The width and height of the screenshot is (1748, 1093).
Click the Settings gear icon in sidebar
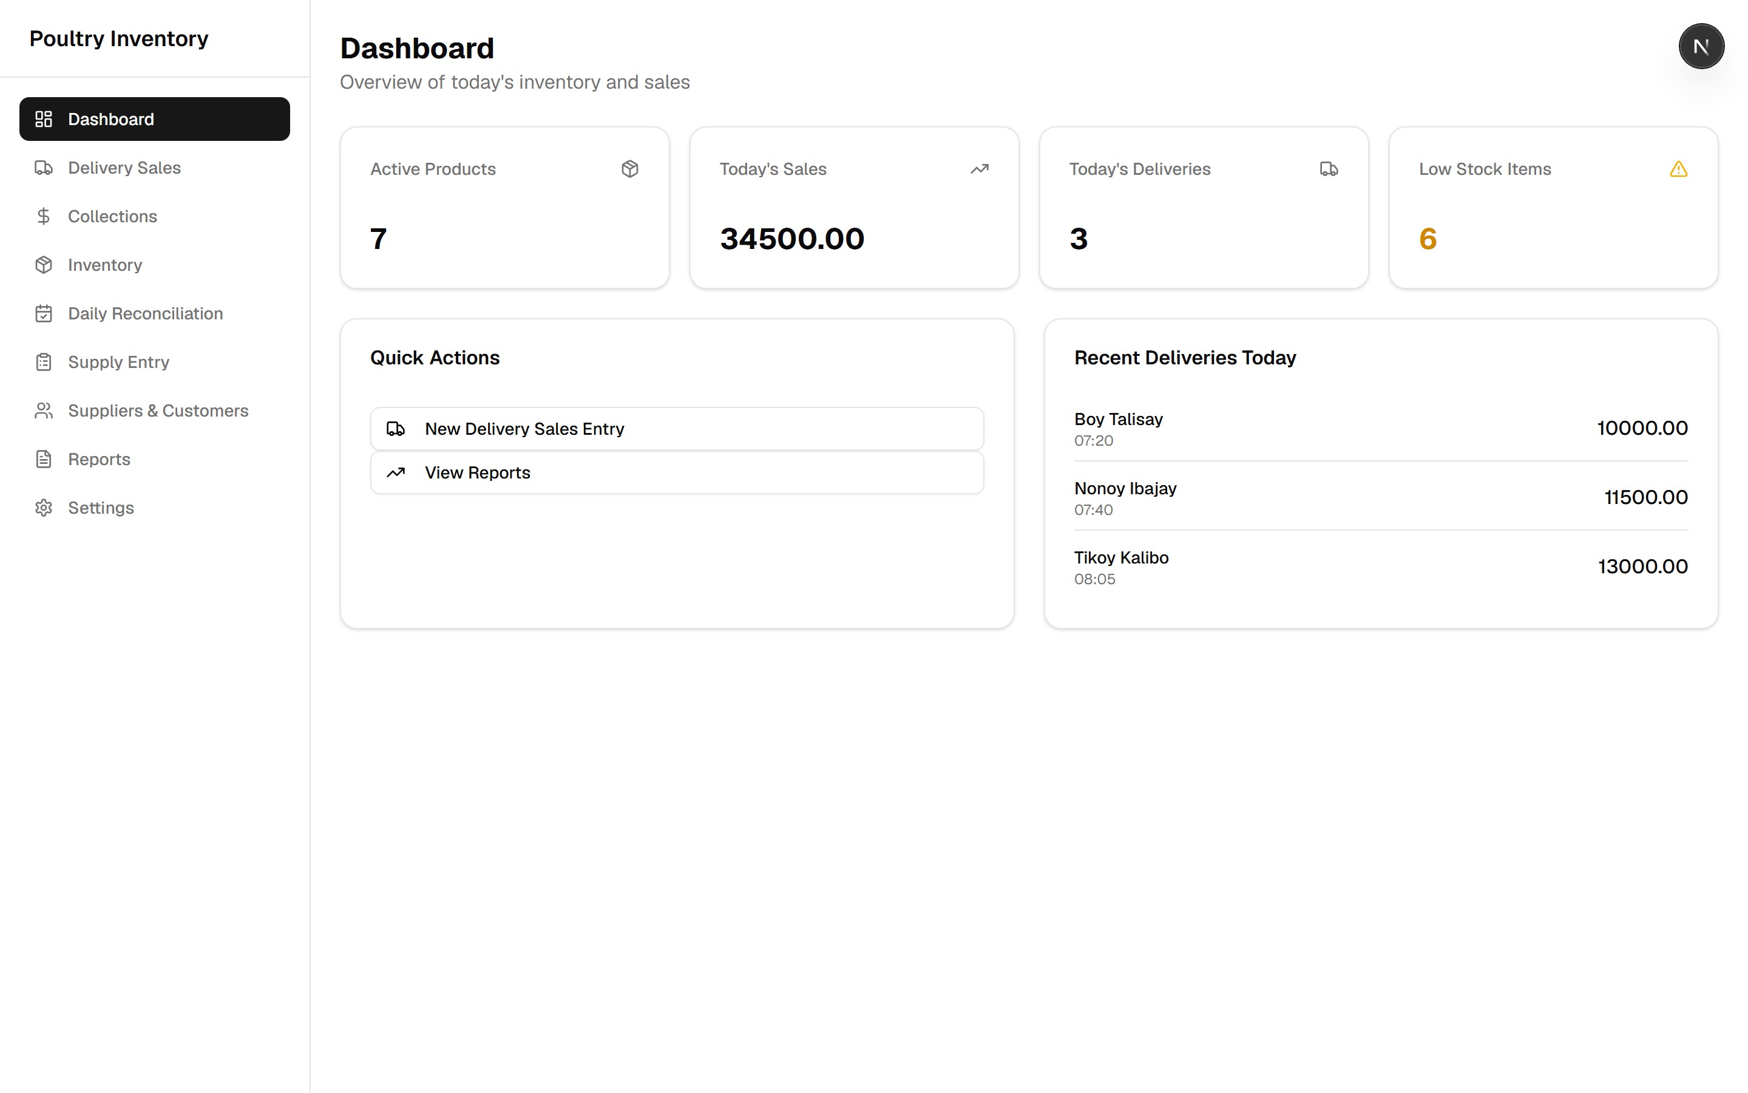(43, 508)
